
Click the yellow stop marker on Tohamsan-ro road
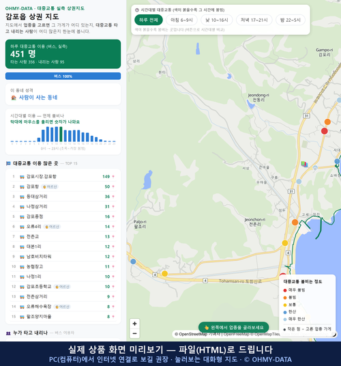(164, 273)
